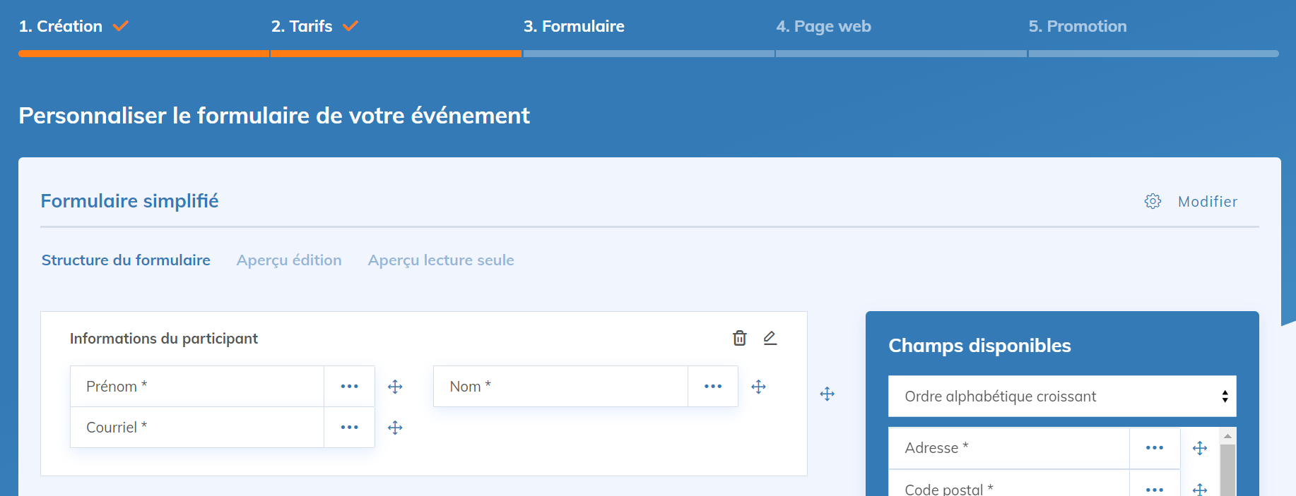Screen dimensions: 1296x496
Task: Switch to the Aperçu édition tab
Action: (x=289, y=260)
